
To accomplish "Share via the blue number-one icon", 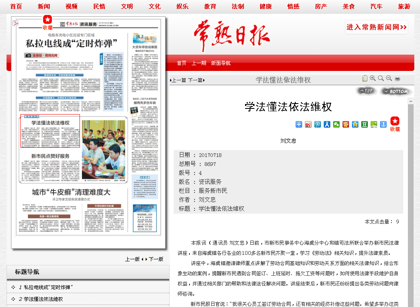I will [383, 124].
